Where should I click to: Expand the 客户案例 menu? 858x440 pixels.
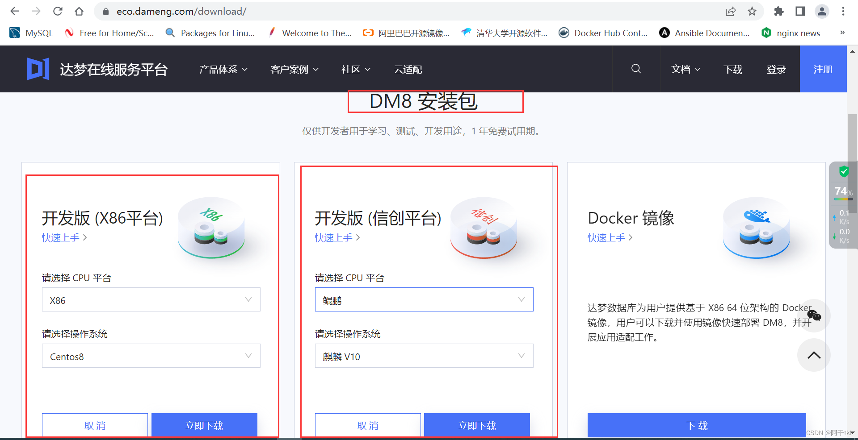click(x=294, y=70)
